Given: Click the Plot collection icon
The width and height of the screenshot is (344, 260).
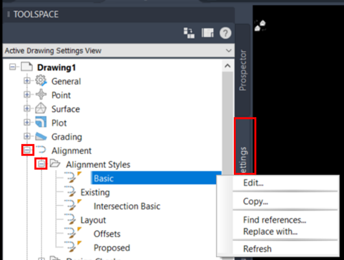Looking at the screenshot, I should point(41,123).
